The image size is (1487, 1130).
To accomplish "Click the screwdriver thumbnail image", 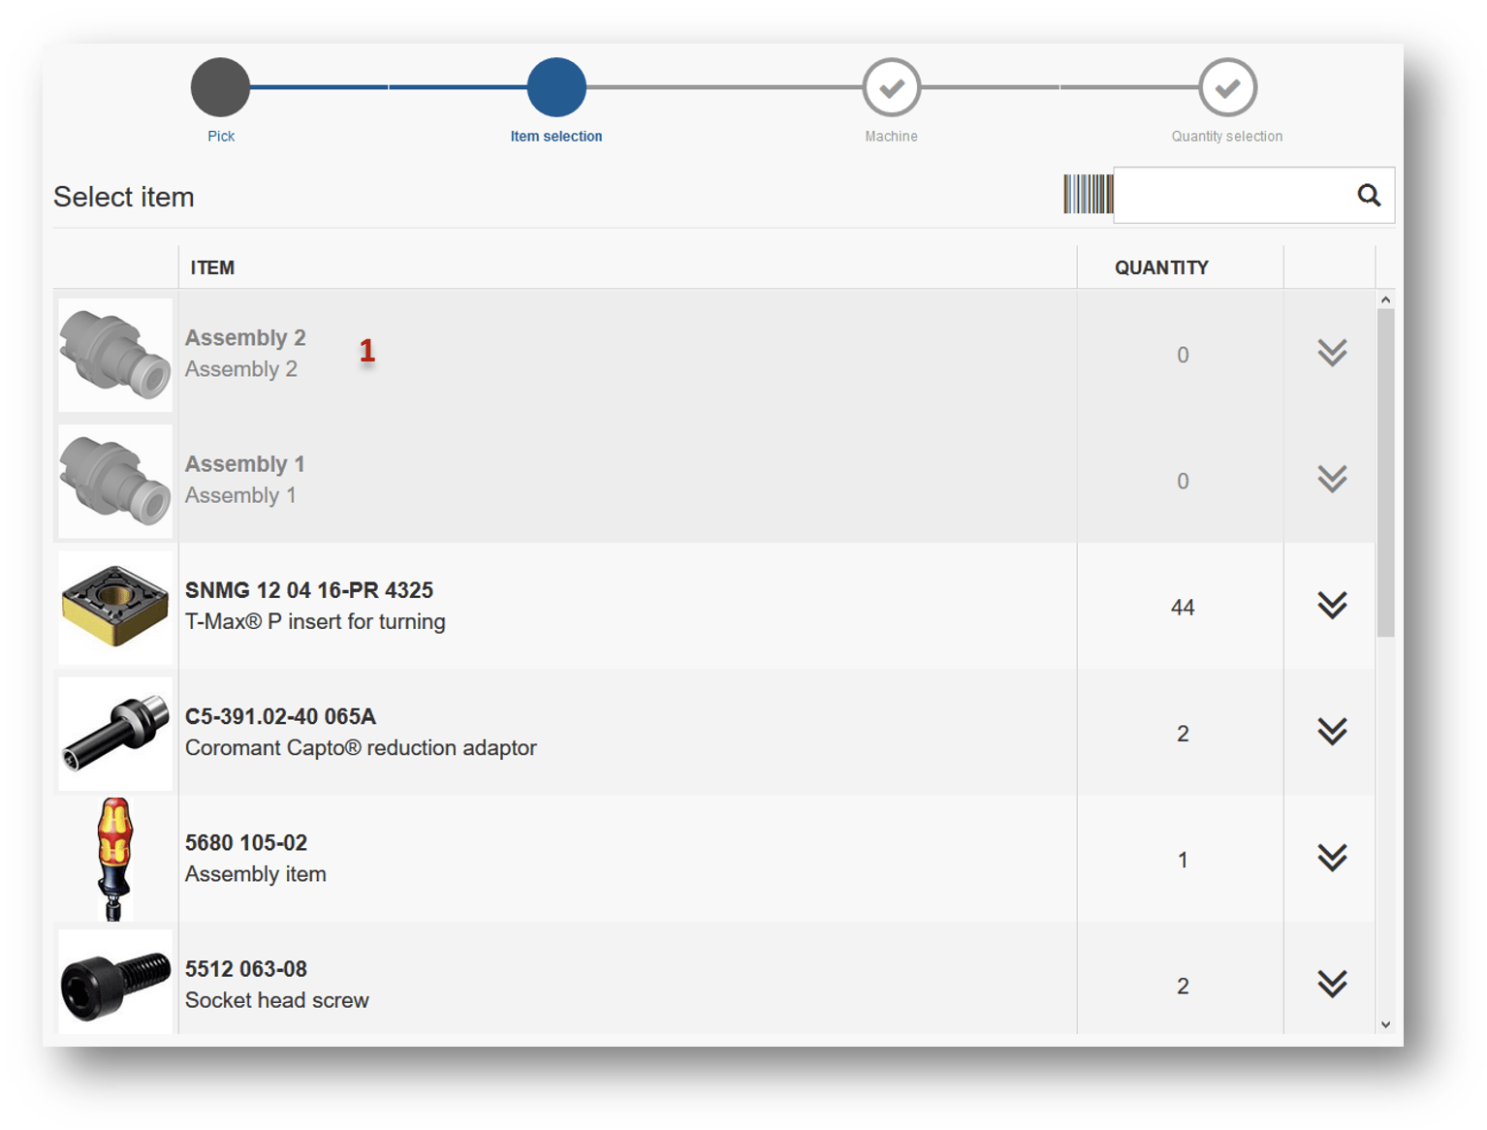I will click(115, 859).
